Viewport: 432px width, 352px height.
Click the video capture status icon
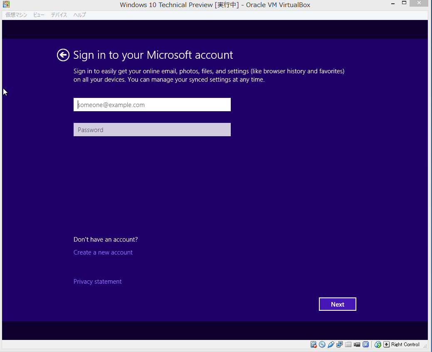pos(357,345)
